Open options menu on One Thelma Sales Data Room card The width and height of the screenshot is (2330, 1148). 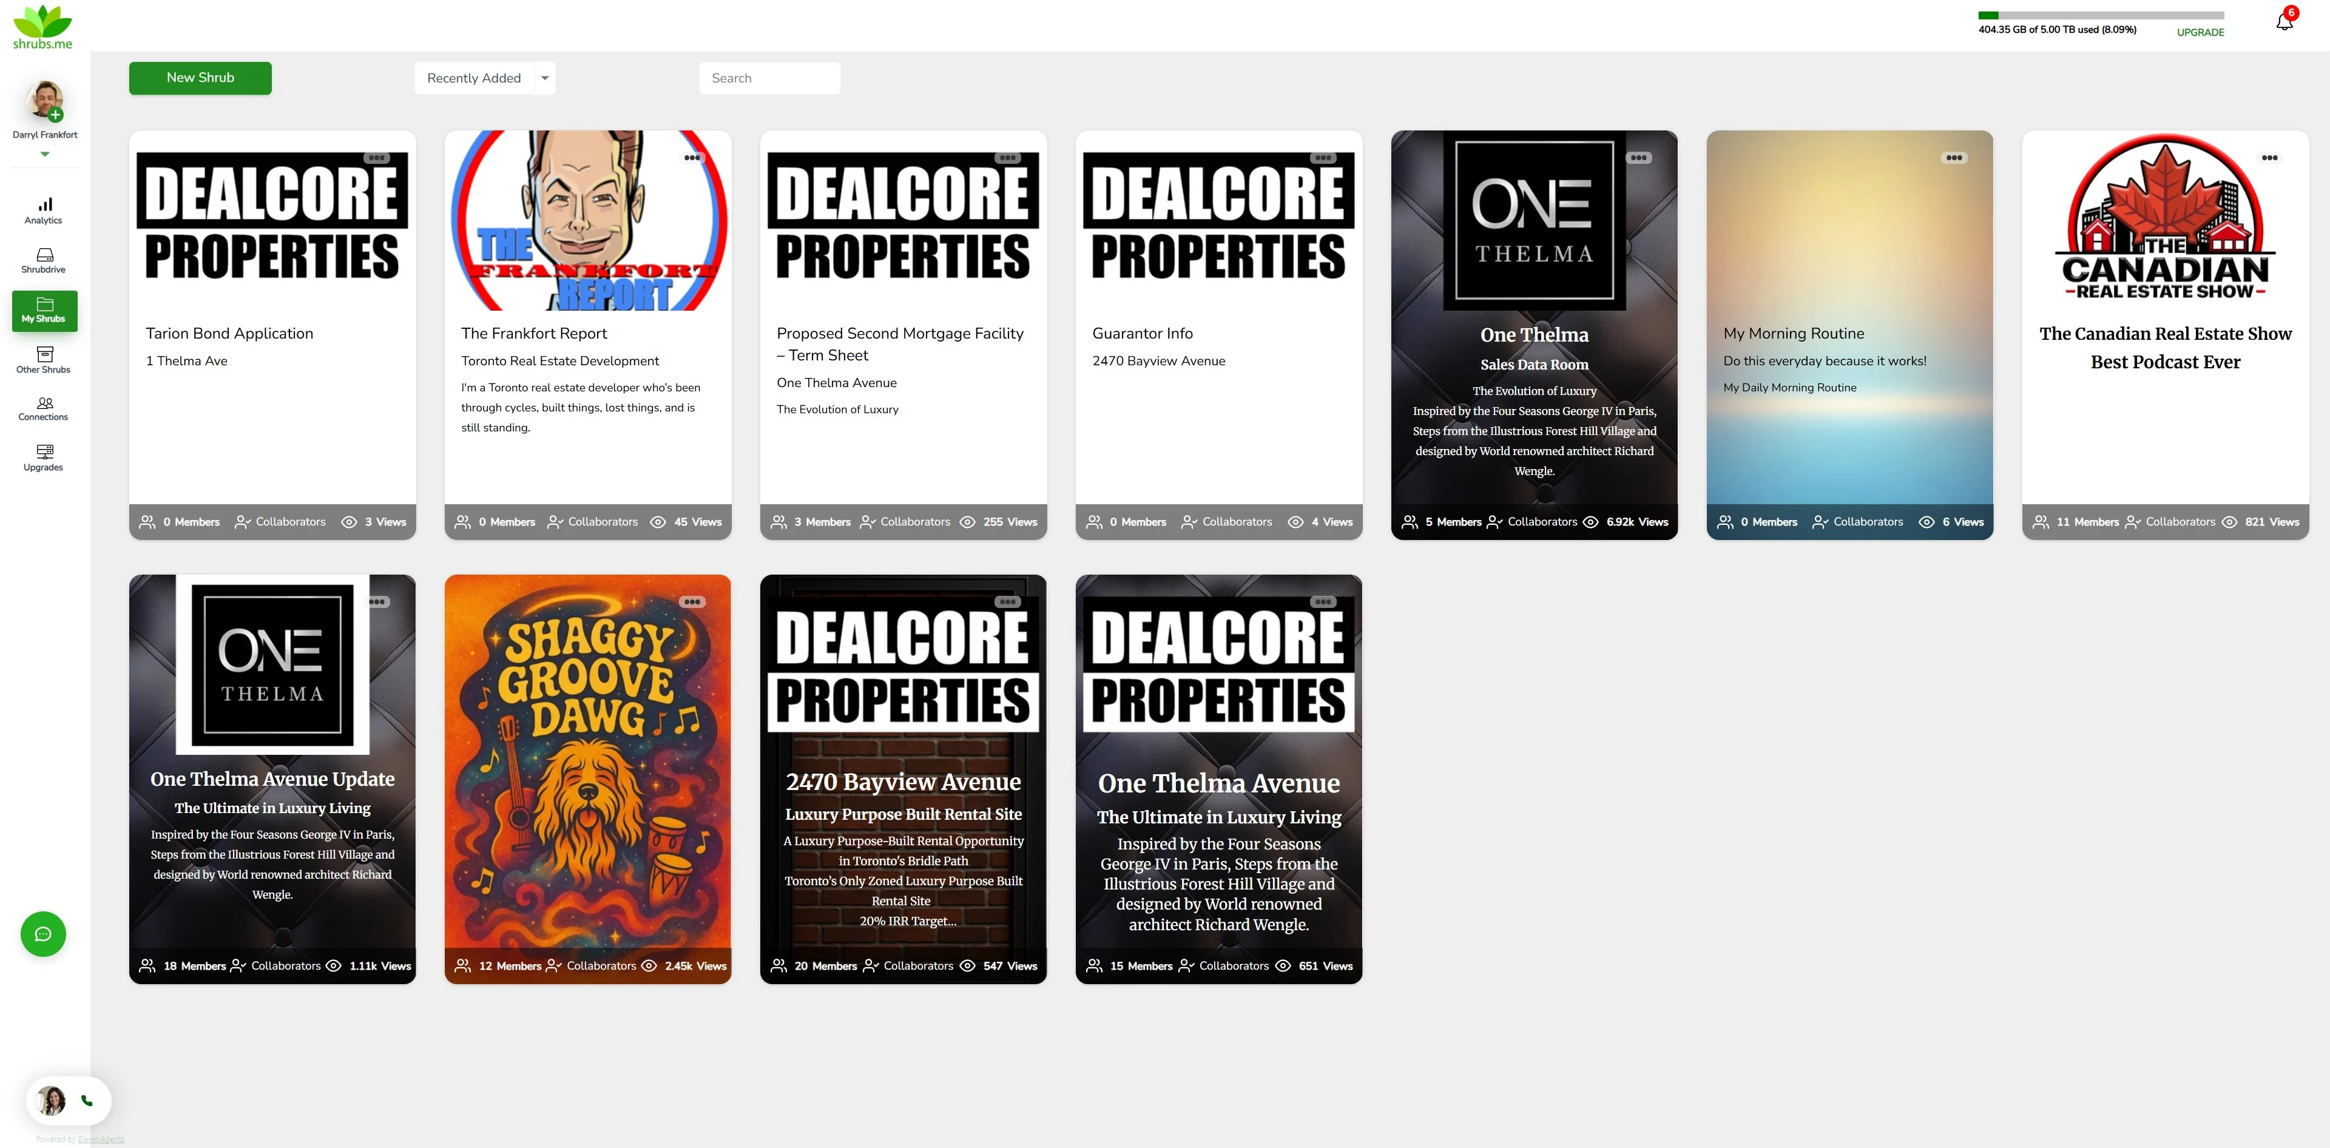[1639, 157]
